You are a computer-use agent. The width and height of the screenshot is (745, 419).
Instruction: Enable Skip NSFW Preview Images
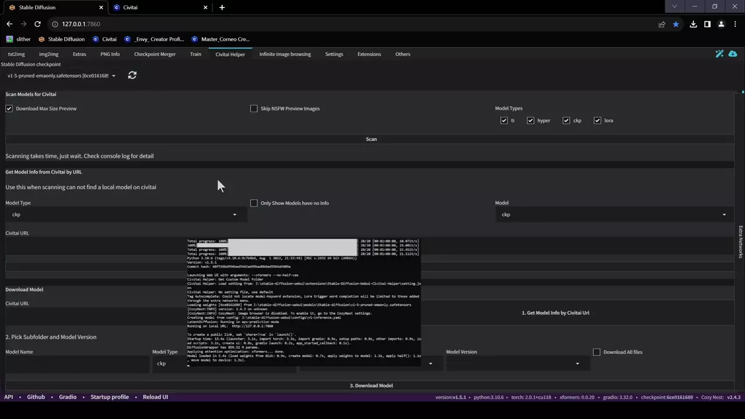tap(254, 109)
